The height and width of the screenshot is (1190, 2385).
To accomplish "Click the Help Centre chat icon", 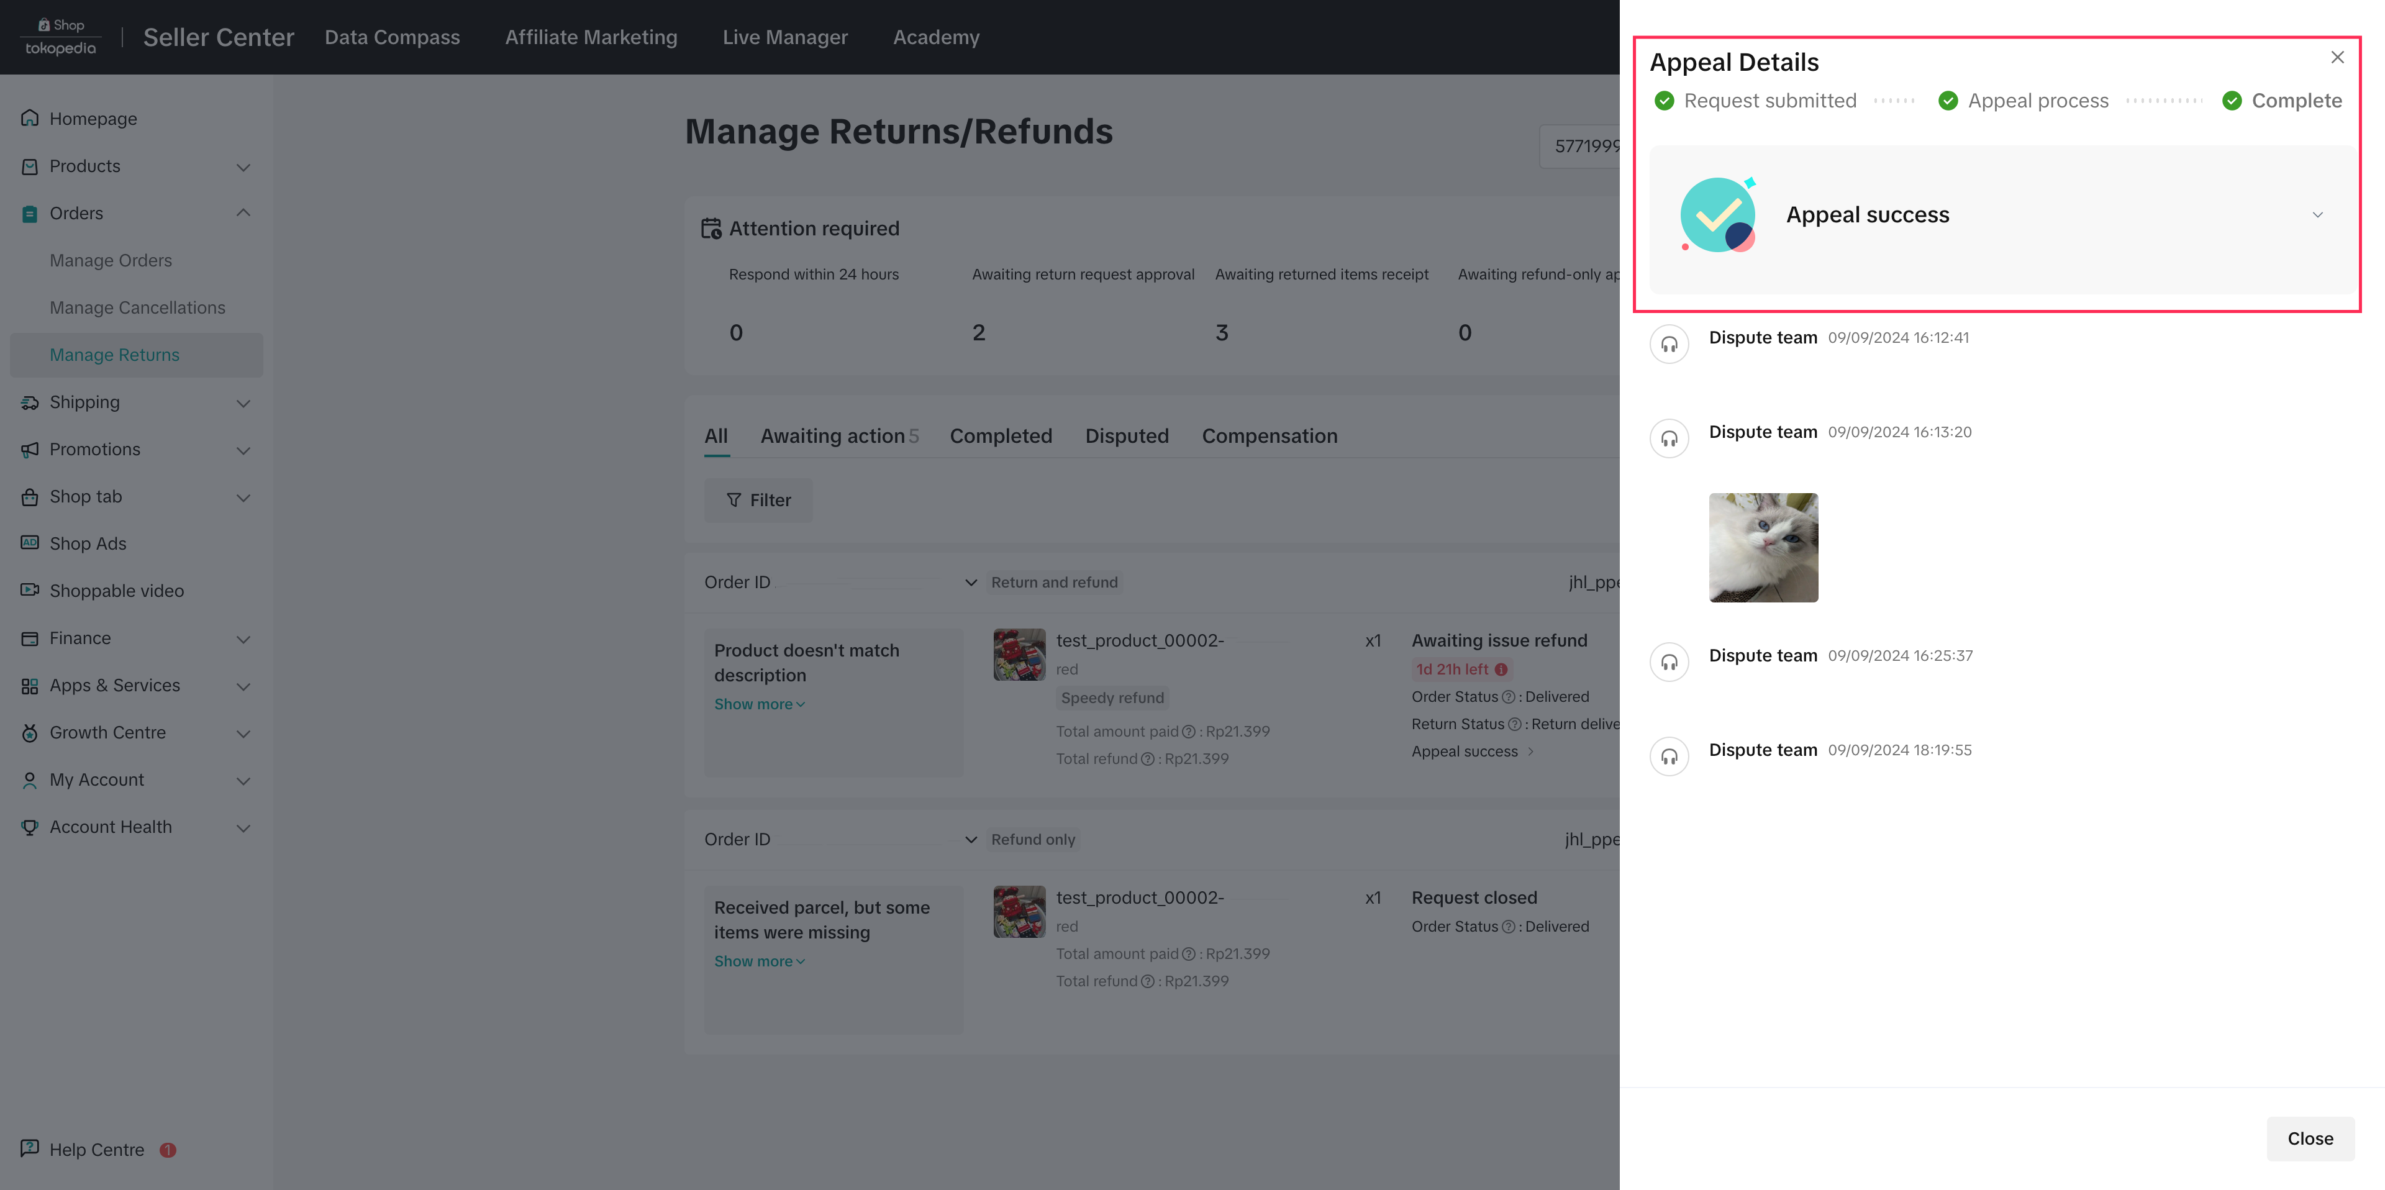I will tap(30, 1148).
